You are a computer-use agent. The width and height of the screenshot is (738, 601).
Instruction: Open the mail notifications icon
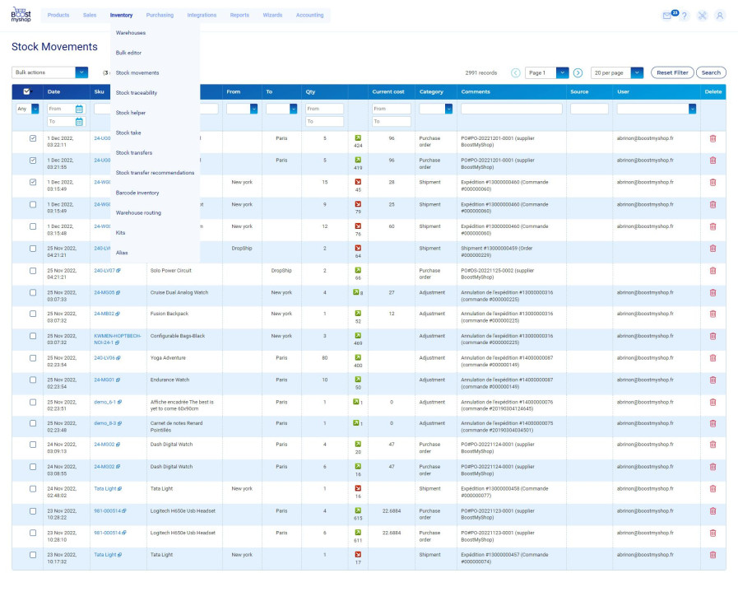coord(667,16)
